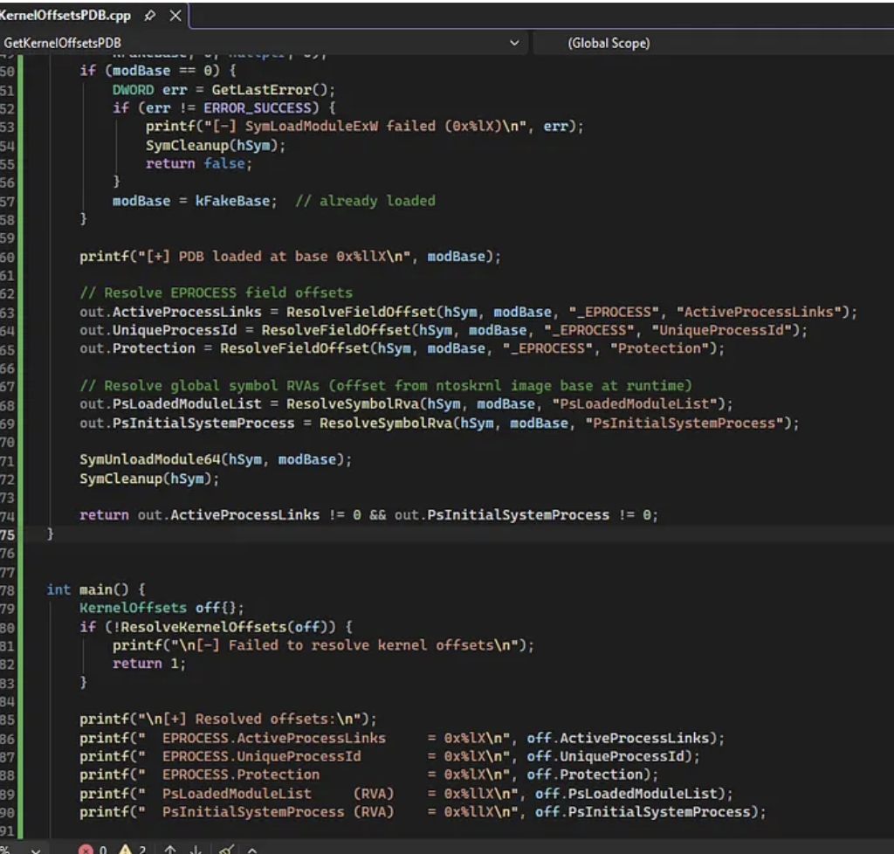Click the yellow warning count icon
Screen dimensions: 894x854
(125, 850)
